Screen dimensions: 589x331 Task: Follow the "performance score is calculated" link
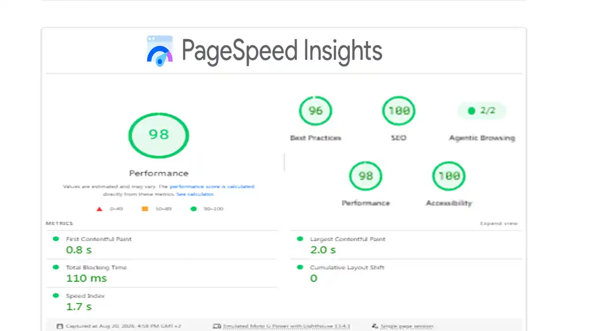(x=212, y=187)
